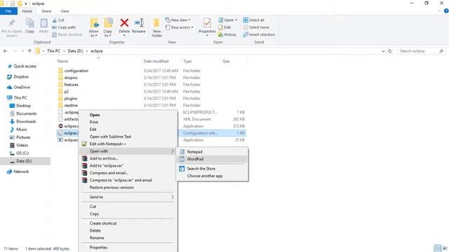Click the Cut scissors option in the ribbon
This screenshot has width=449, height=252.
(58, 20)
